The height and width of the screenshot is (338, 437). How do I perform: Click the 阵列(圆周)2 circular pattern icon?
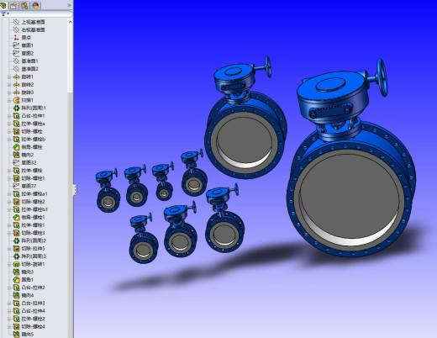[x=16, y=240]
